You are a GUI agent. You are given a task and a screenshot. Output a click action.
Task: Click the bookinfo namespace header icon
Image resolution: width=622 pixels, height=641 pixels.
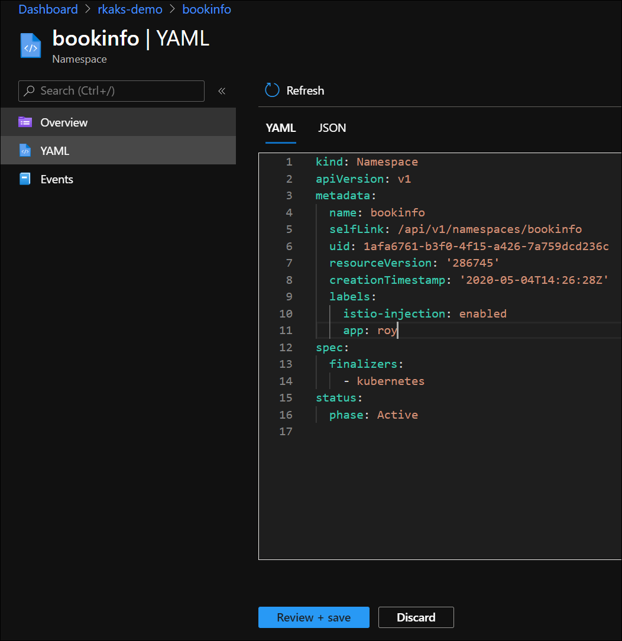(x=31, y=46)
